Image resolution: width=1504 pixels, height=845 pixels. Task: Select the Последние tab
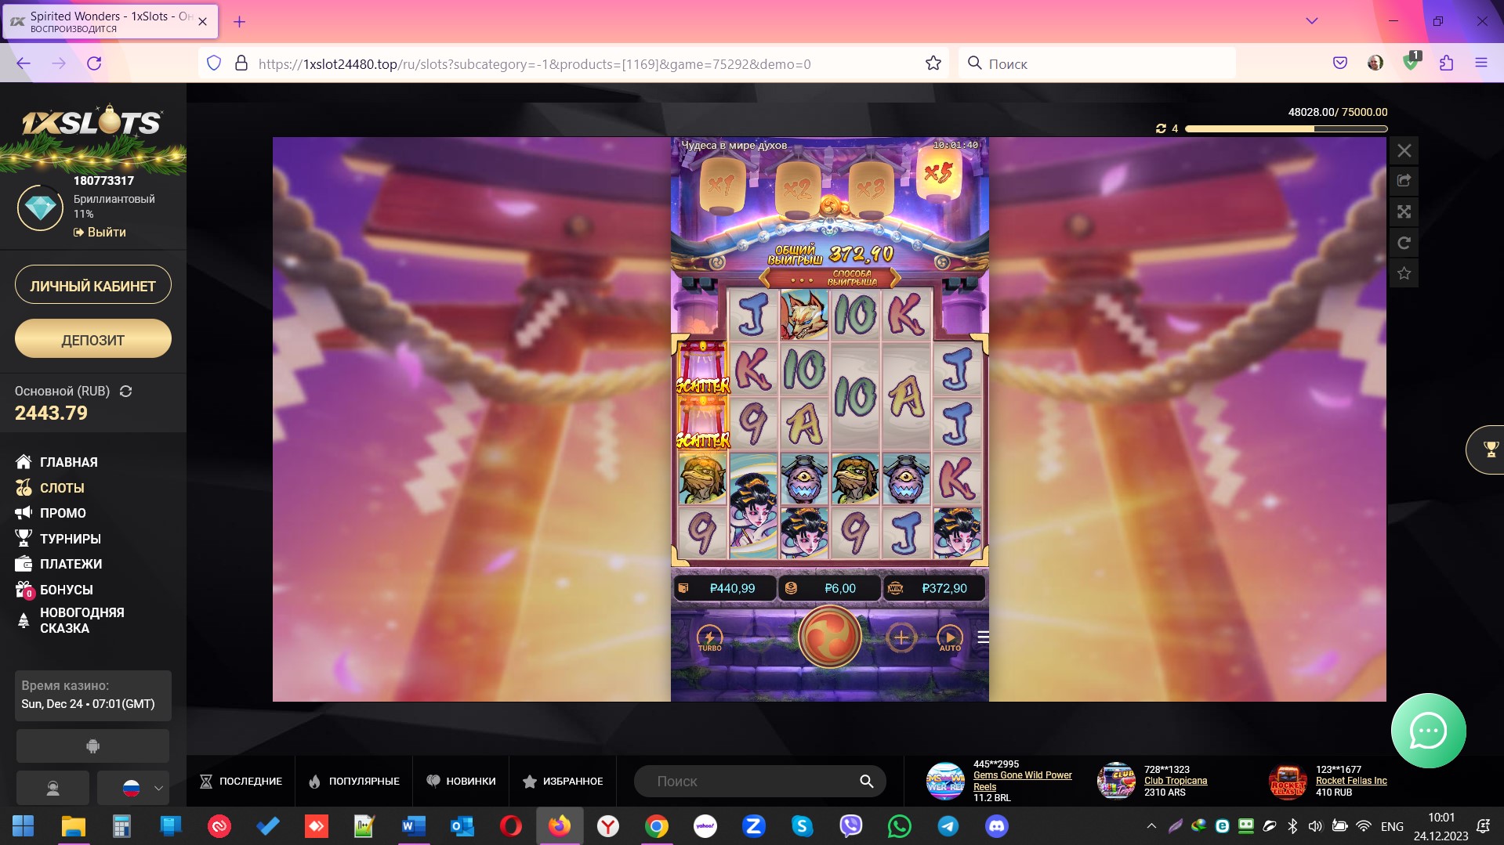coord(241,782)
